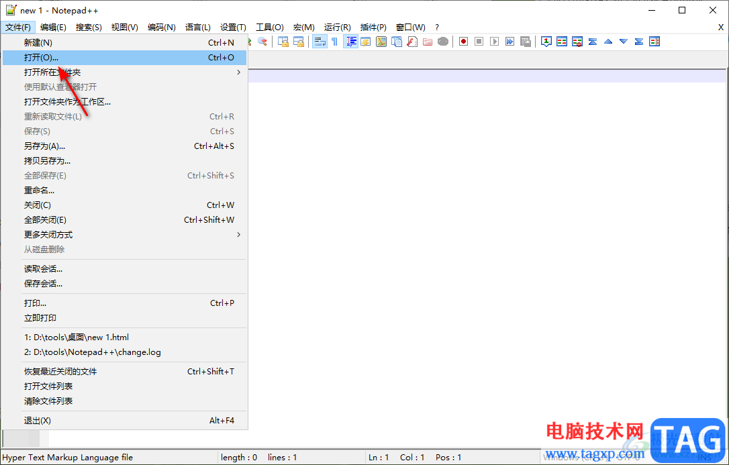
Task: Choose 打开(O)... from the file menu
Action: 125,58
